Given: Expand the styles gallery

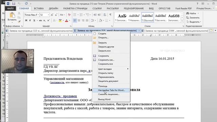Looking at the screenshot, I should click(x=182, y=21).
